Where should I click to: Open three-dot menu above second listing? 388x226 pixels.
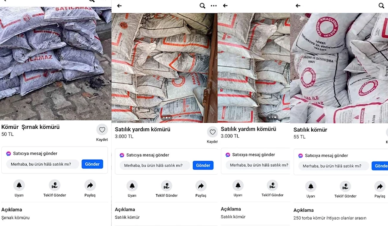[x=213, y=6]
